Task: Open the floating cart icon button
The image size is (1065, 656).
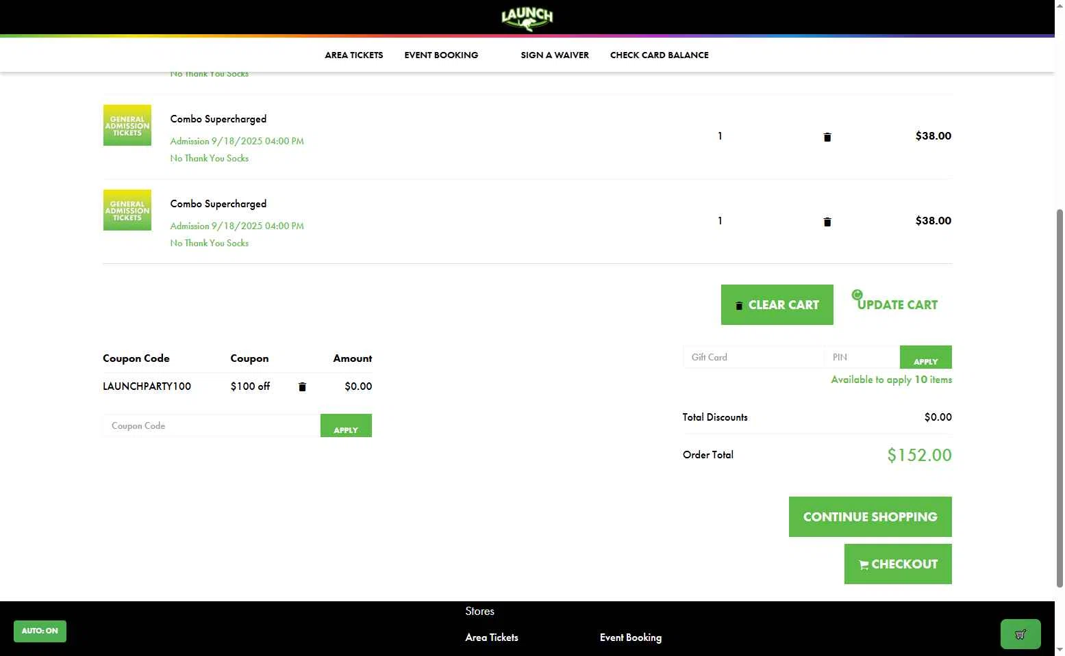Action: (x=1020, y=634)
